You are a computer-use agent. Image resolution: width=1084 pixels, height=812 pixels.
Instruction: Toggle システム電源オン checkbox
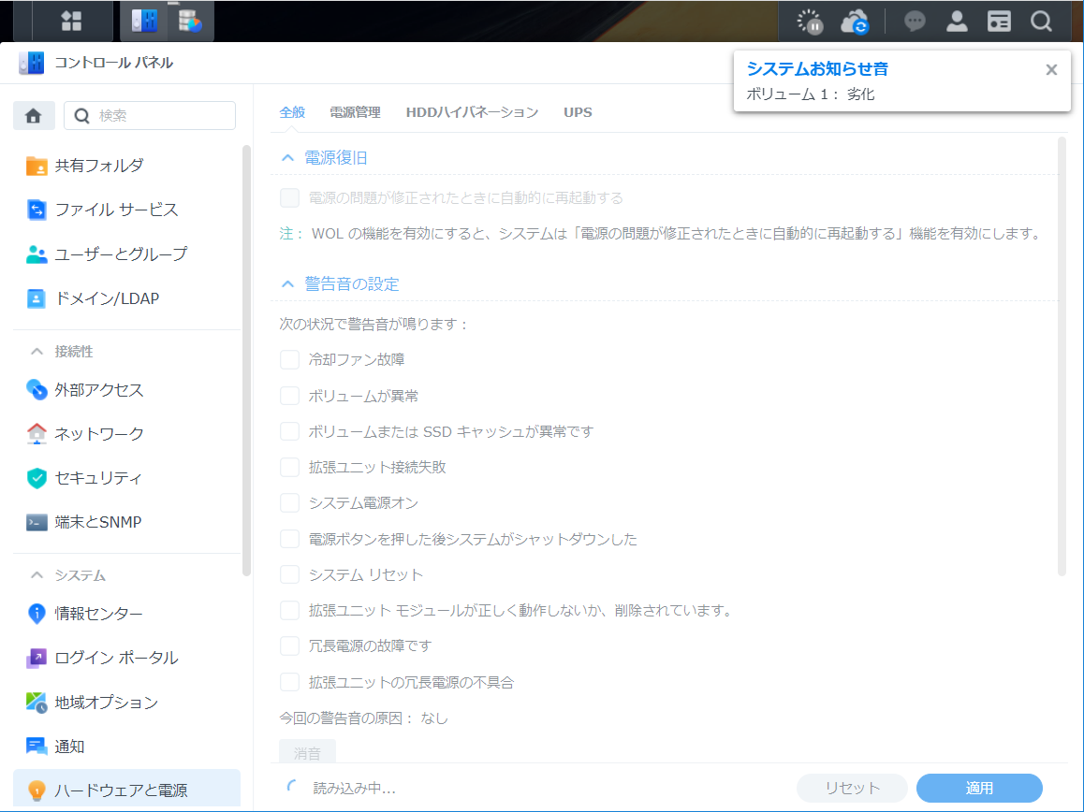tap(289, 503)
